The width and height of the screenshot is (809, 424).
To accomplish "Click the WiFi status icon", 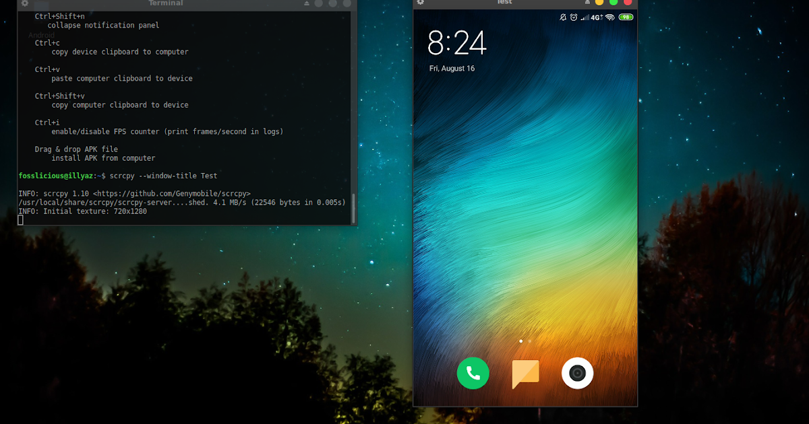I will click(610, 17).
